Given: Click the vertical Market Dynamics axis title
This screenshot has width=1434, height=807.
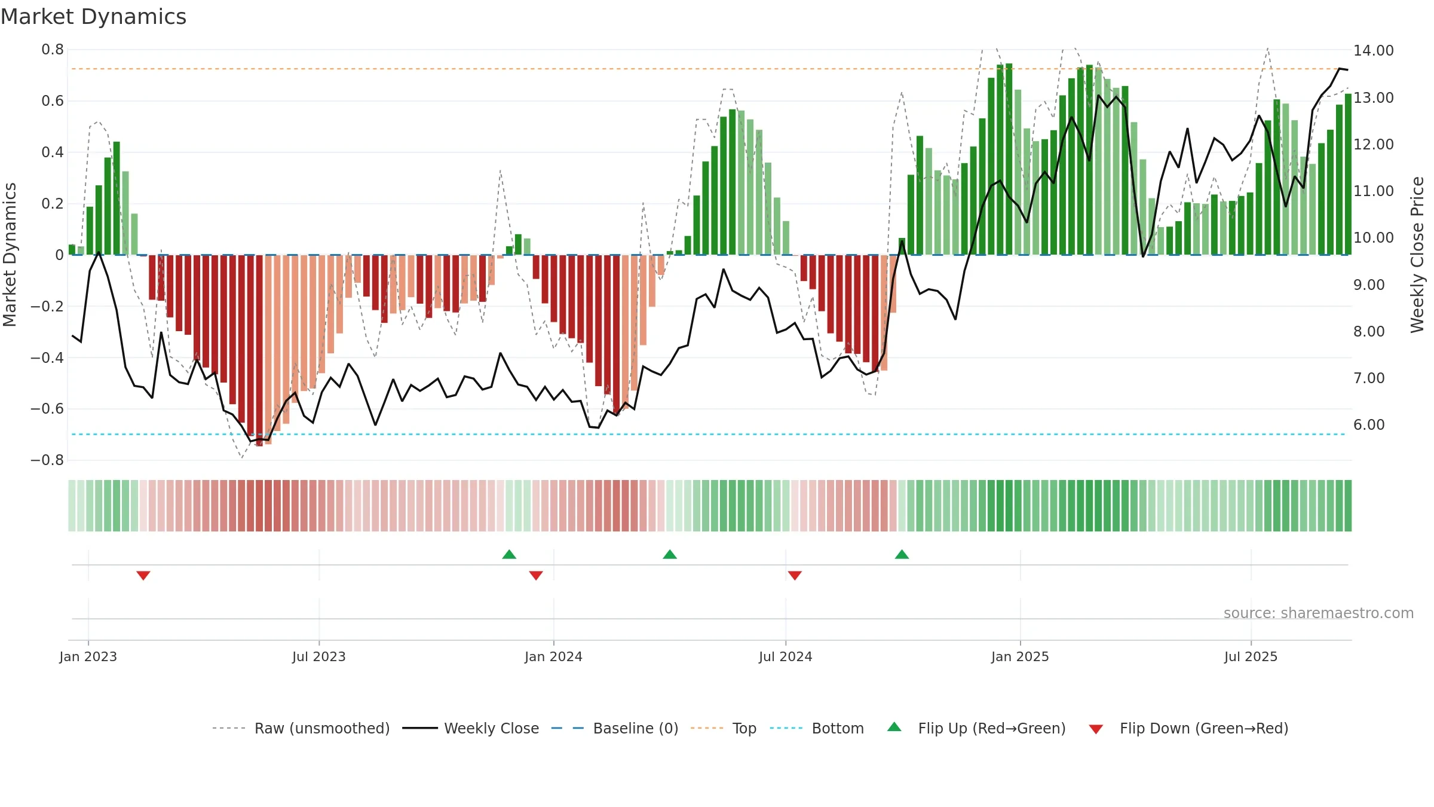Looking at the screenshot, I should 10,255.
